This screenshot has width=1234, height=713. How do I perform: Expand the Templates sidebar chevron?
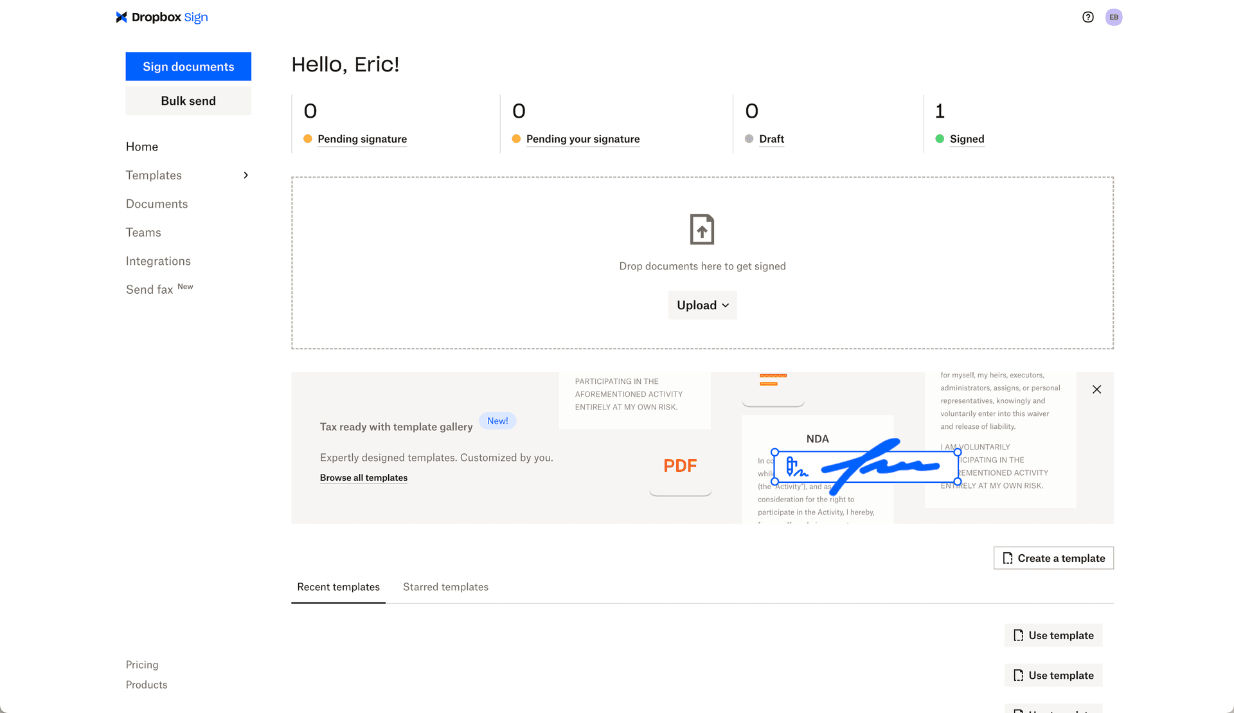pyautogui.click(x=246, y=176)
